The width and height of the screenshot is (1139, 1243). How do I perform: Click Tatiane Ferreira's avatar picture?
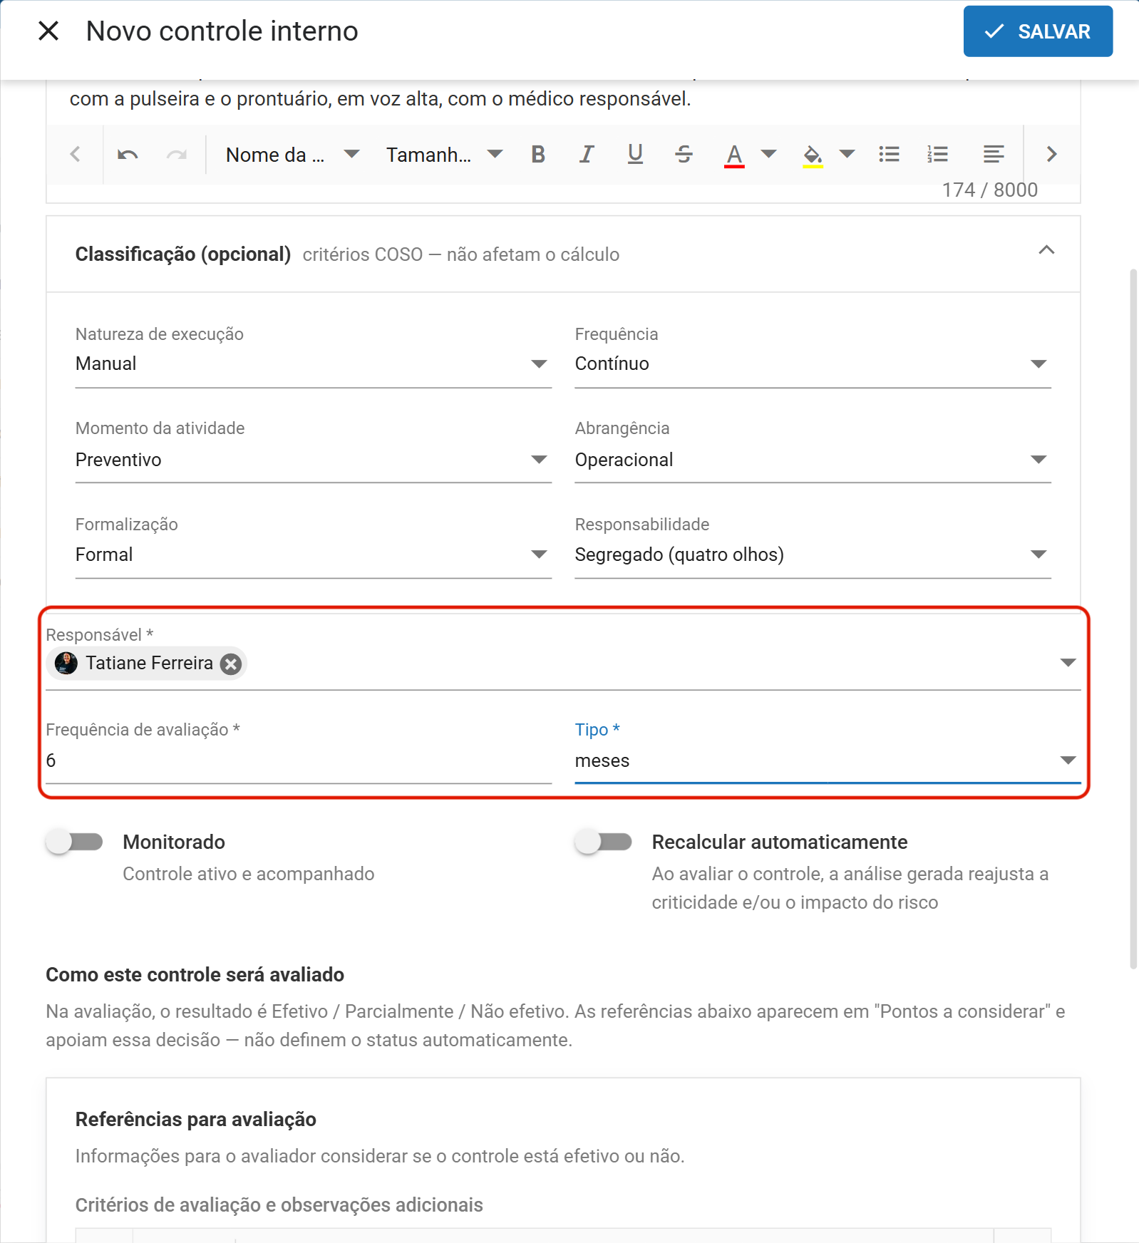pos(66,664)
